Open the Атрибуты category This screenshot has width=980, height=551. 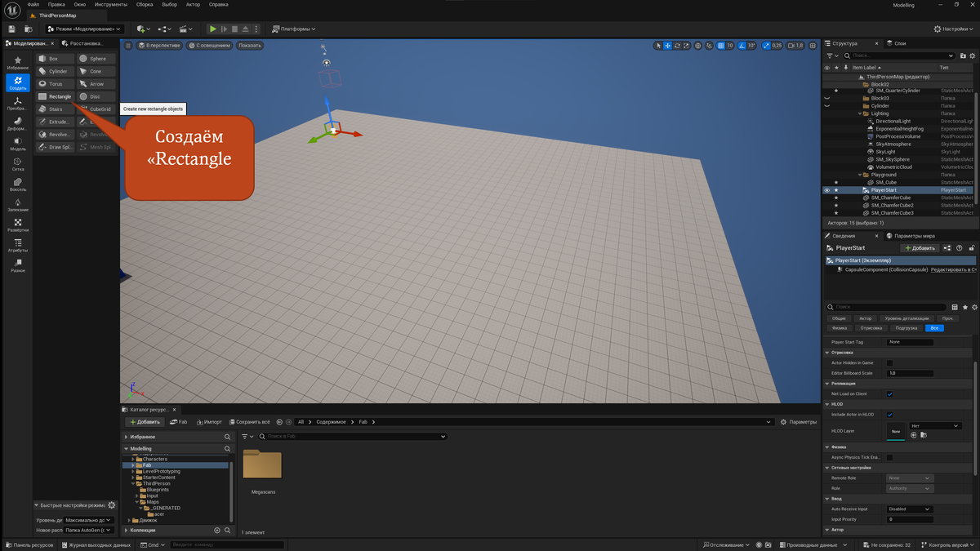[18, 245]
